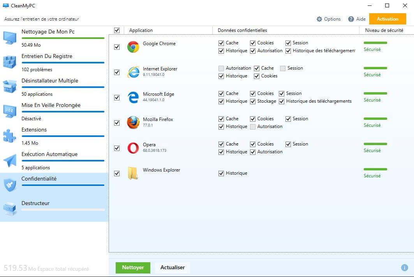Screen dimensions: 414x277
Task: Uncheck Historique des téléchargements for Google Chrome
Action: [288, 51]
